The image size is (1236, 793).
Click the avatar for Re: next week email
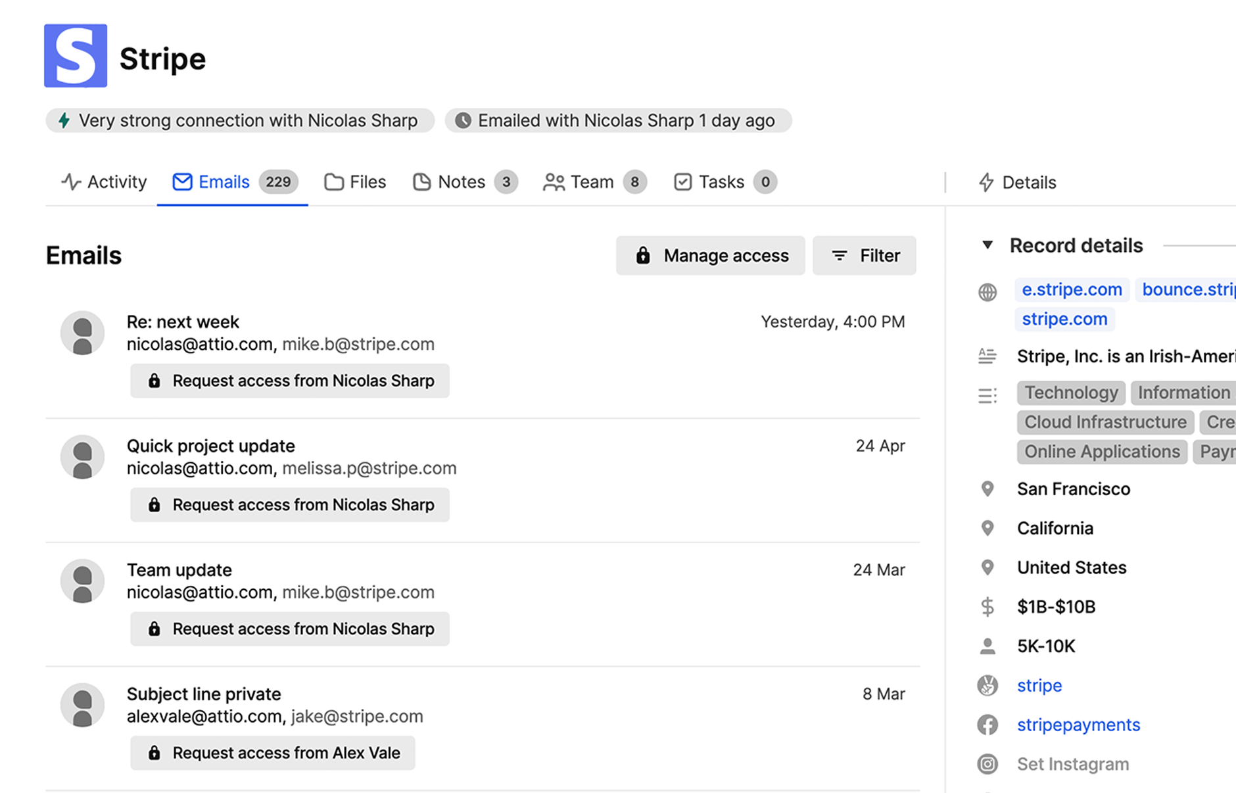pyautogui.click(x=82, y=333)
